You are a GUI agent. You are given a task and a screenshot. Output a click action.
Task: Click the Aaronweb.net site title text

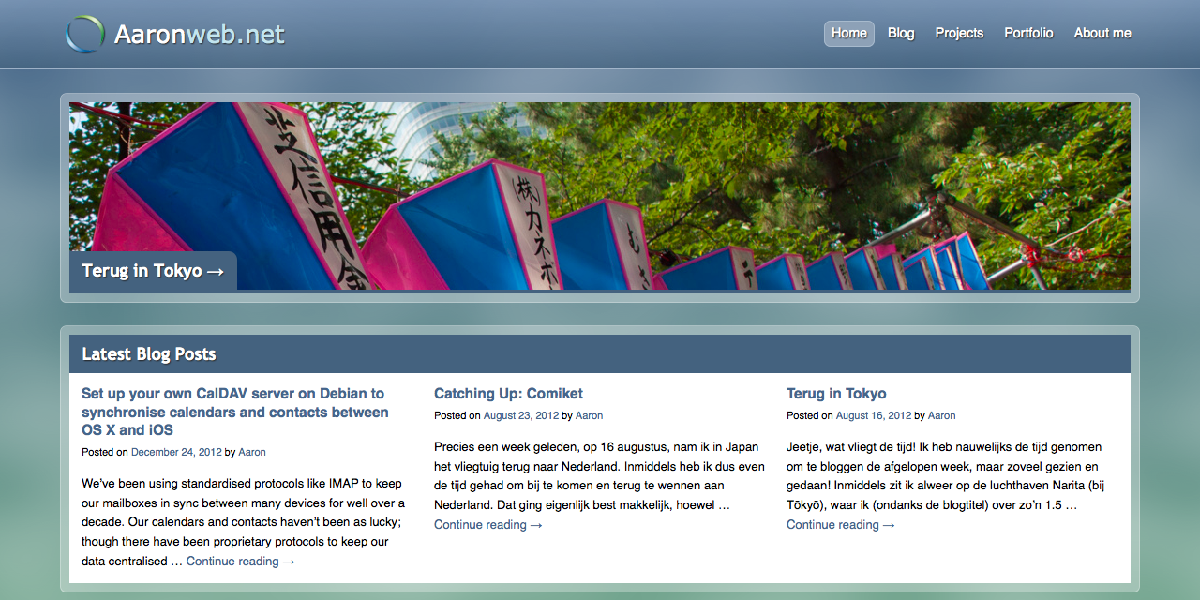pyautogui.click(x=199, y=35)
